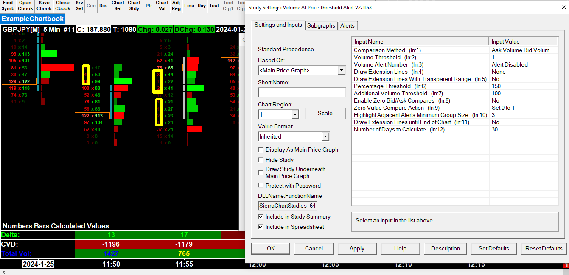
Task: Open the Settings and Inputs tab
Action: coord(278,25)
